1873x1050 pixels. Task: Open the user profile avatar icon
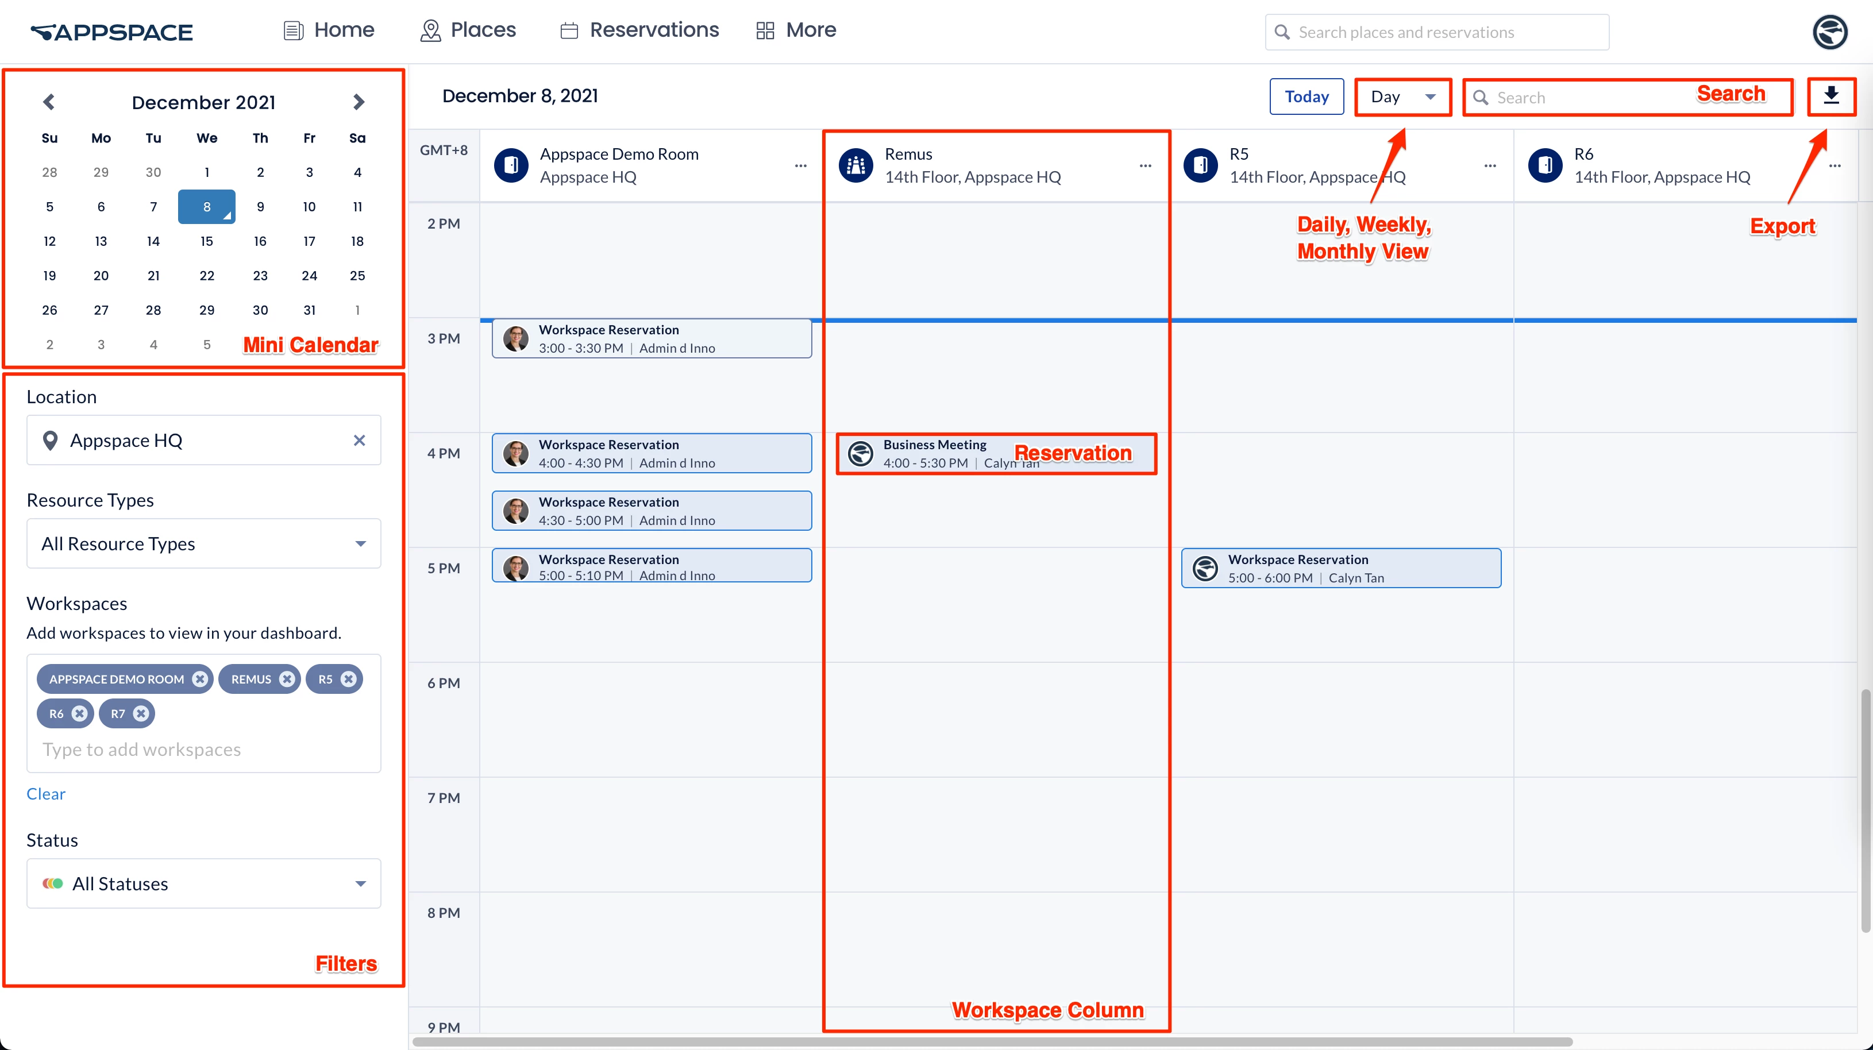pos(1829,32)
